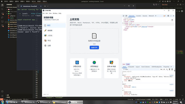This screenshot has width=185, height=104.
Task: Expand the div id root node
Action: (x=125, y=25)
